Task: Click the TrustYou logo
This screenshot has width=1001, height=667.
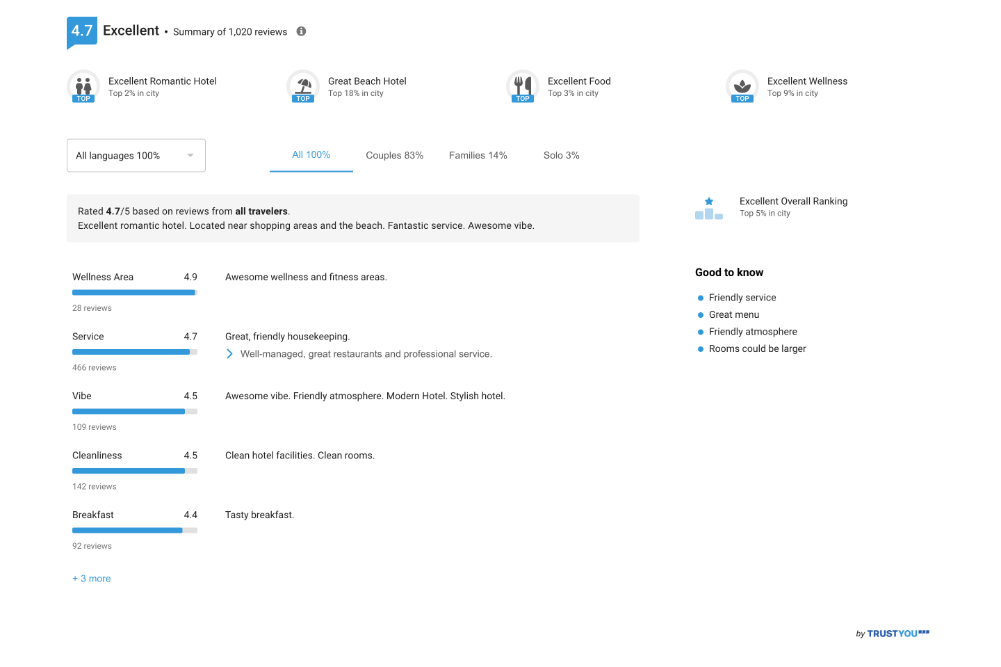Action: click(893, 634)
